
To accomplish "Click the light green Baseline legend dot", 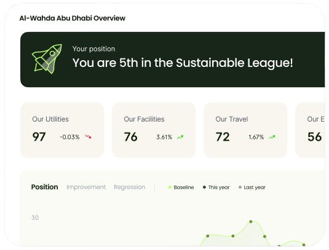I will click(x=170, y=187).
